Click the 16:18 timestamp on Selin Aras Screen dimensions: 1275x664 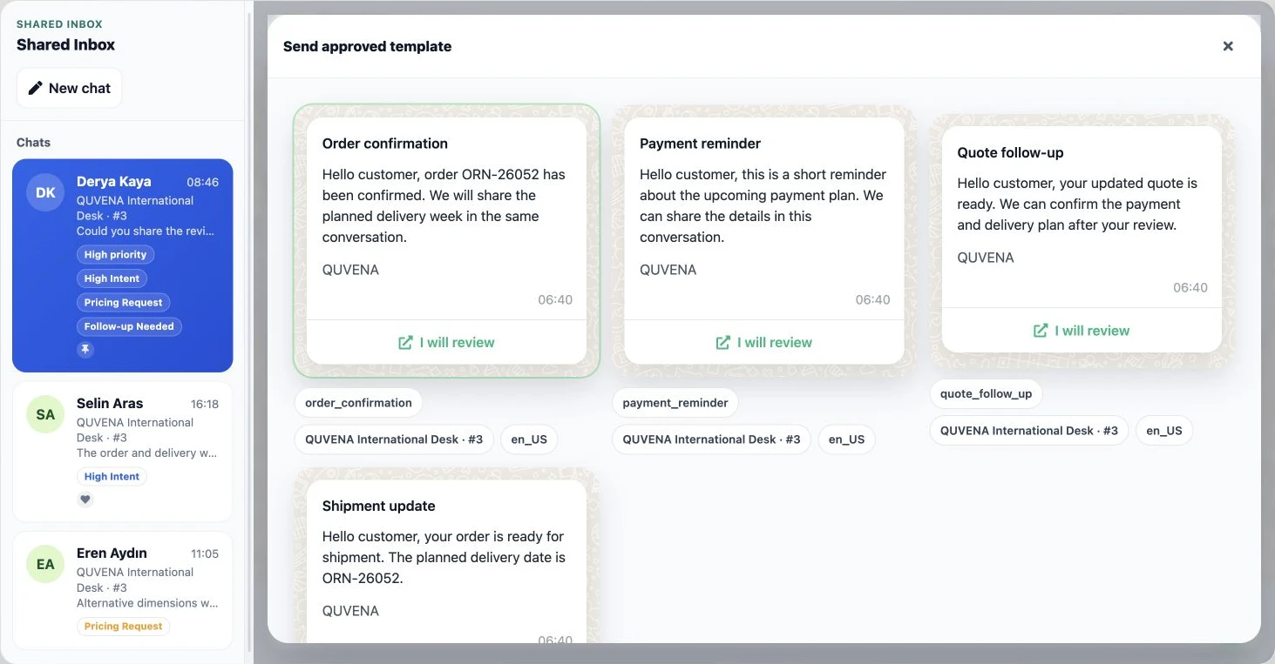click(x=205, y=405)
